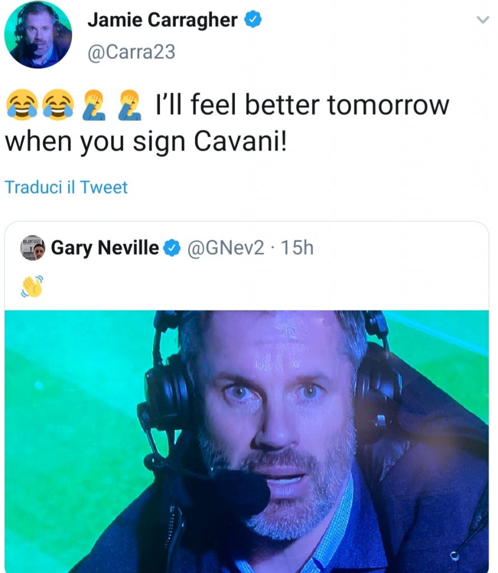Image resolution: width=498 pixels, height=573 pixels.
Task: Open the tweet options chevron menu
Action: pyautogui.click(x=482, y=21)
